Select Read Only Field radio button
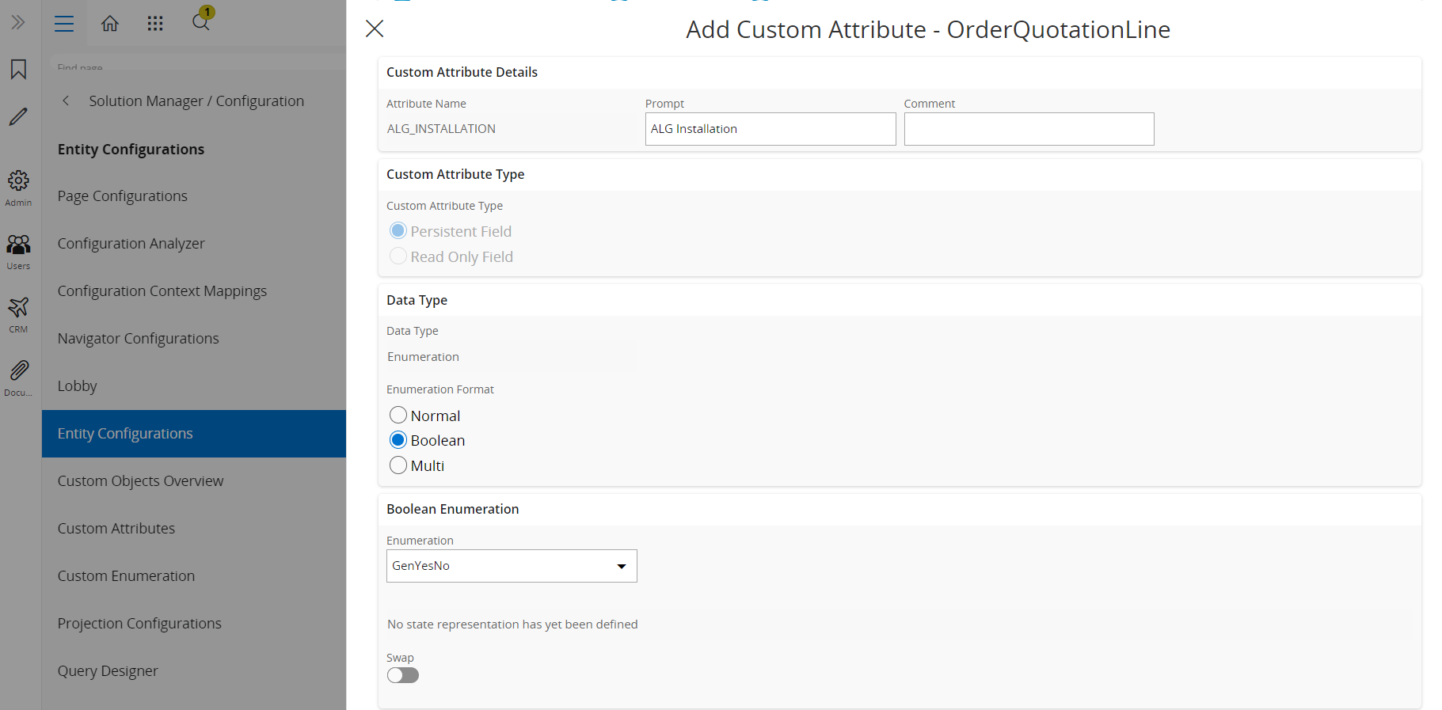The height and width of the screenshot is (710, 1442). [398, 256]
